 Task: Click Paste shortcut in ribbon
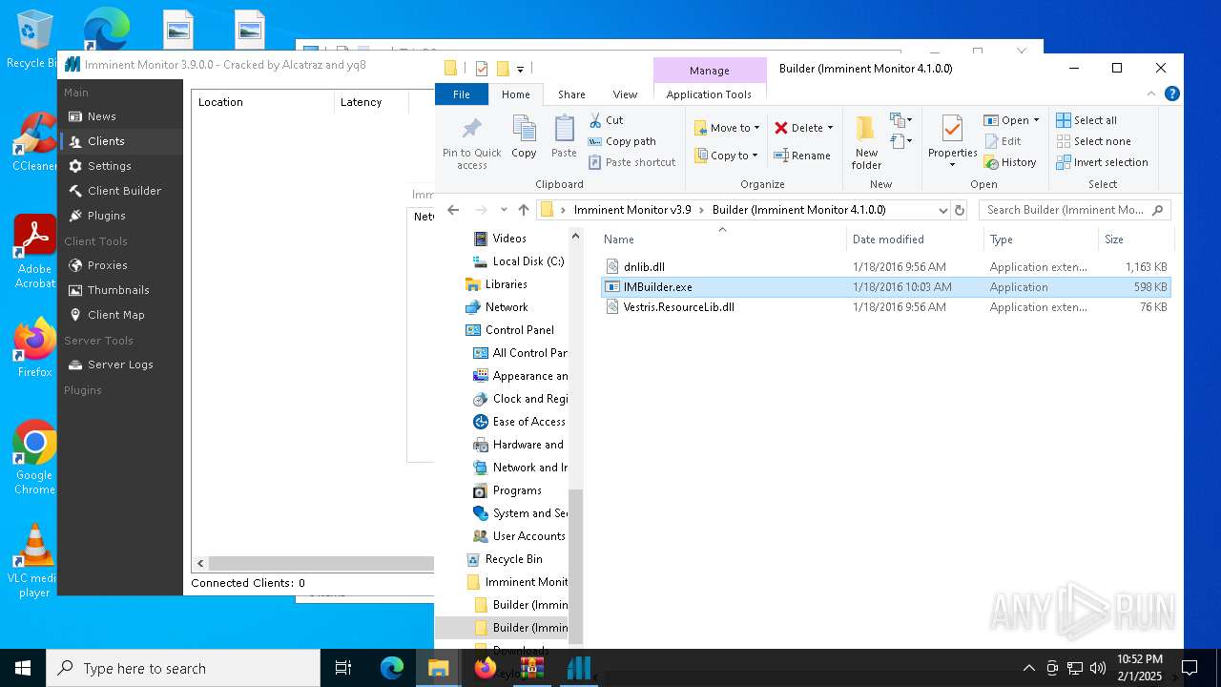tap(631, 162)
